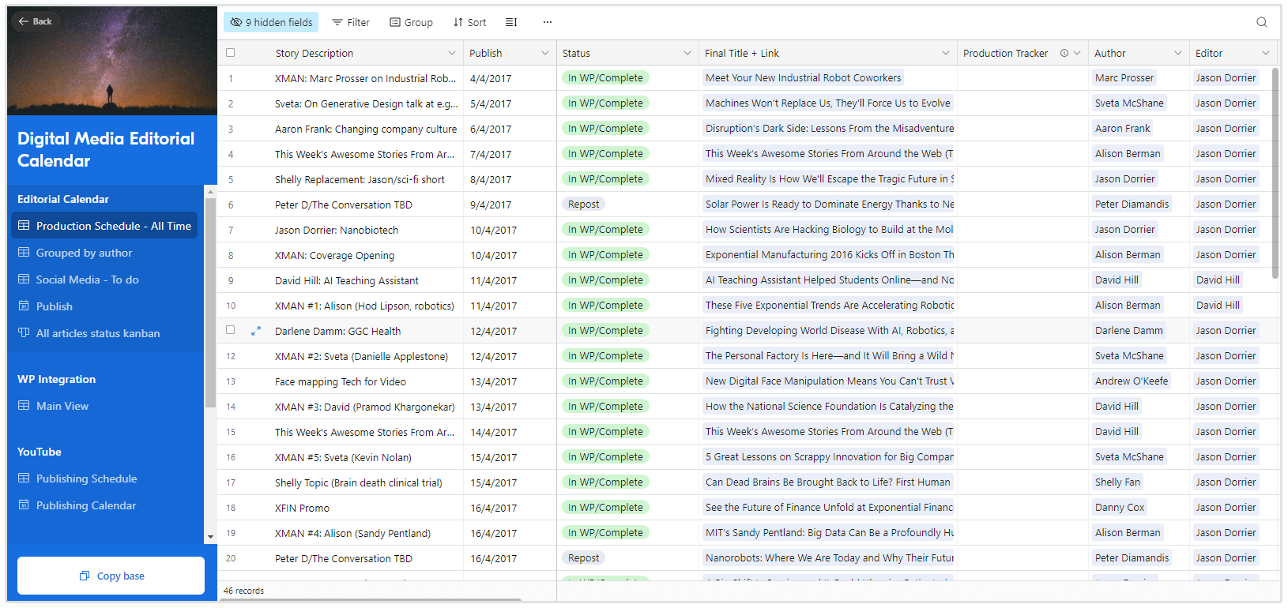Click the sidebar scroll down arrow
The height and width of the screenshot is (608, 1288).
click(x=210, y=537)
